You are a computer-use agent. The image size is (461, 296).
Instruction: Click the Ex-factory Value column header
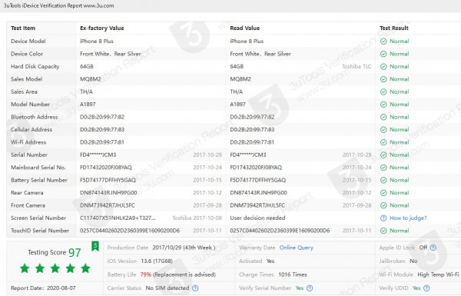coord(101,28)
